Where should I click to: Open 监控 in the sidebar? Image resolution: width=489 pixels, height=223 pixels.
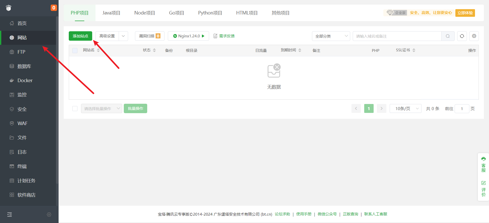(x=28, y=95)
